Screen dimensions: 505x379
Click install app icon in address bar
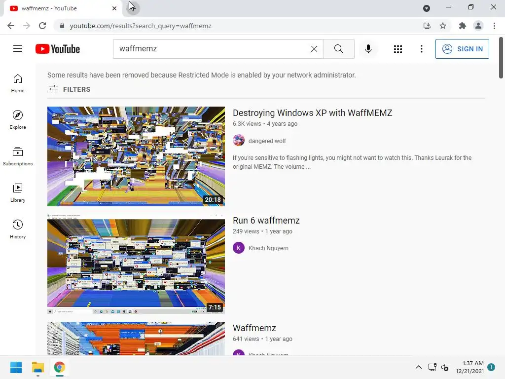(427, 26)
